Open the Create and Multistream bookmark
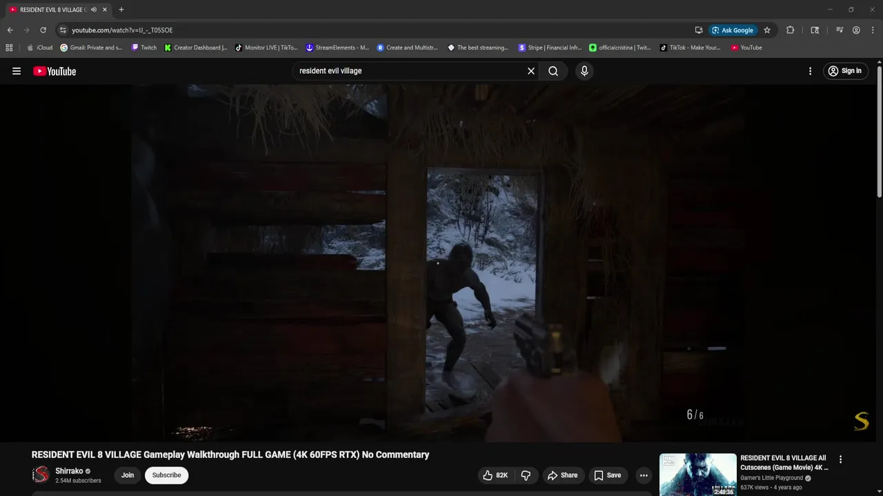 [408, 48]
